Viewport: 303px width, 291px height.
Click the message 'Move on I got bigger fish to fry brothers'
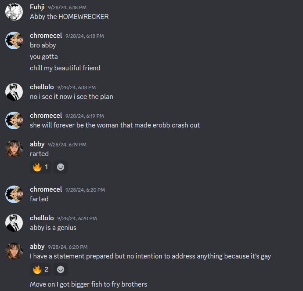pyautogui.click(x=89, y=284)
